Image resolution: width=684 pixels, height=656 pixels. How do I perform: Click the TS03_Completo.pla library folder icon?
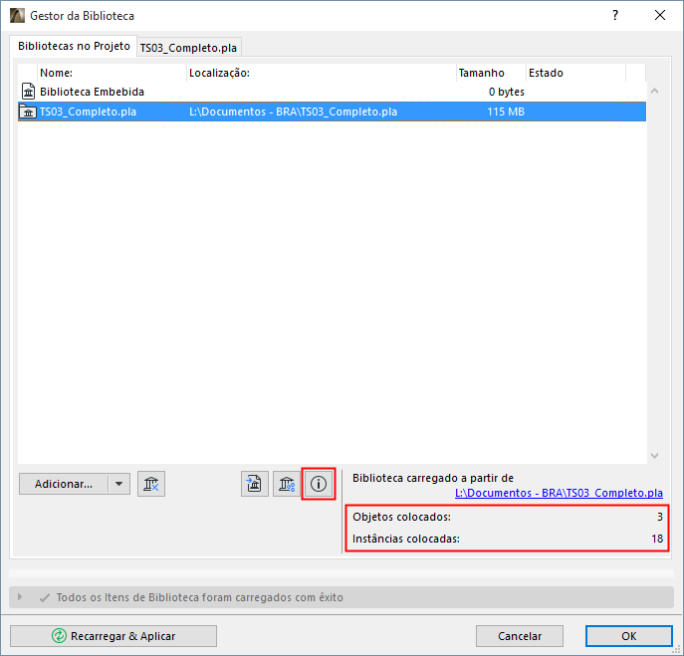tap(28, 111)
